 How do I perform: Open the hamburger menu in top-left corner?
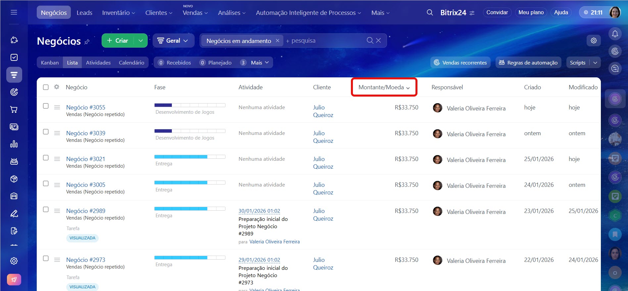14,12
